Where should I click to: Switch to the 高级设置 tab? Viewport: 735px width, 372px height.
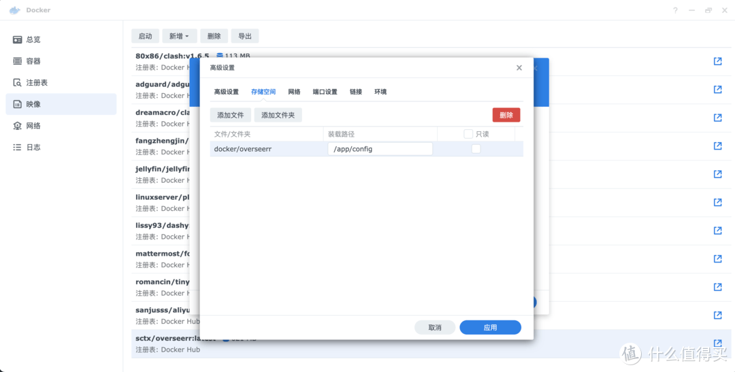coord(227,92)
